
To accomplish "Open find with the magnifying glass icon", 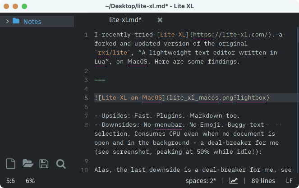I will [60, 164].
